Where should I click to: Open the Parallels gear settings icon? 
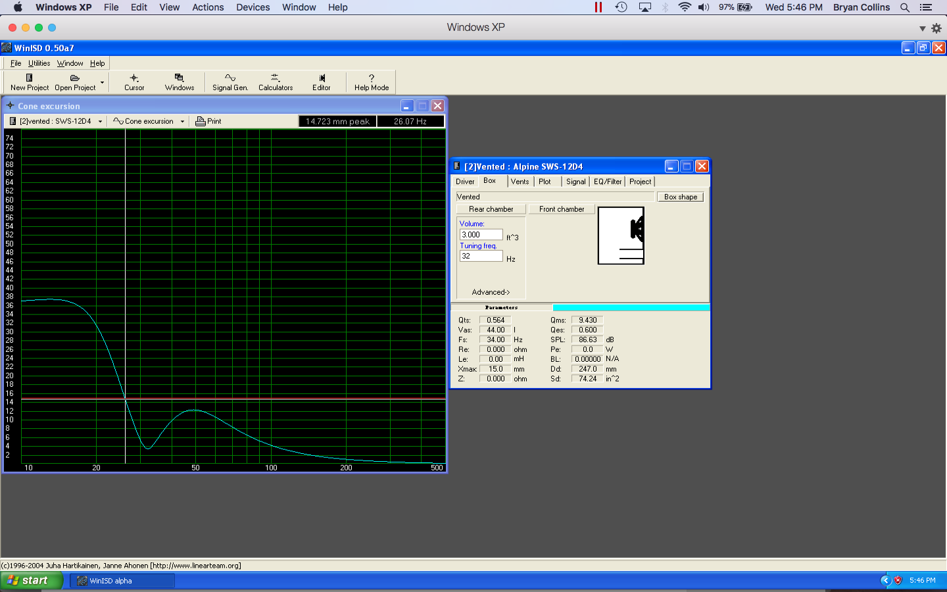tap(936, 28)
